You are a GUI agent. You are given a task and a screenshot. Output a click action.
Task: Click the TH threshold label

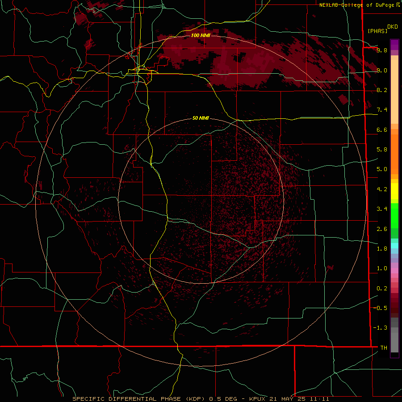coord(384,348)
